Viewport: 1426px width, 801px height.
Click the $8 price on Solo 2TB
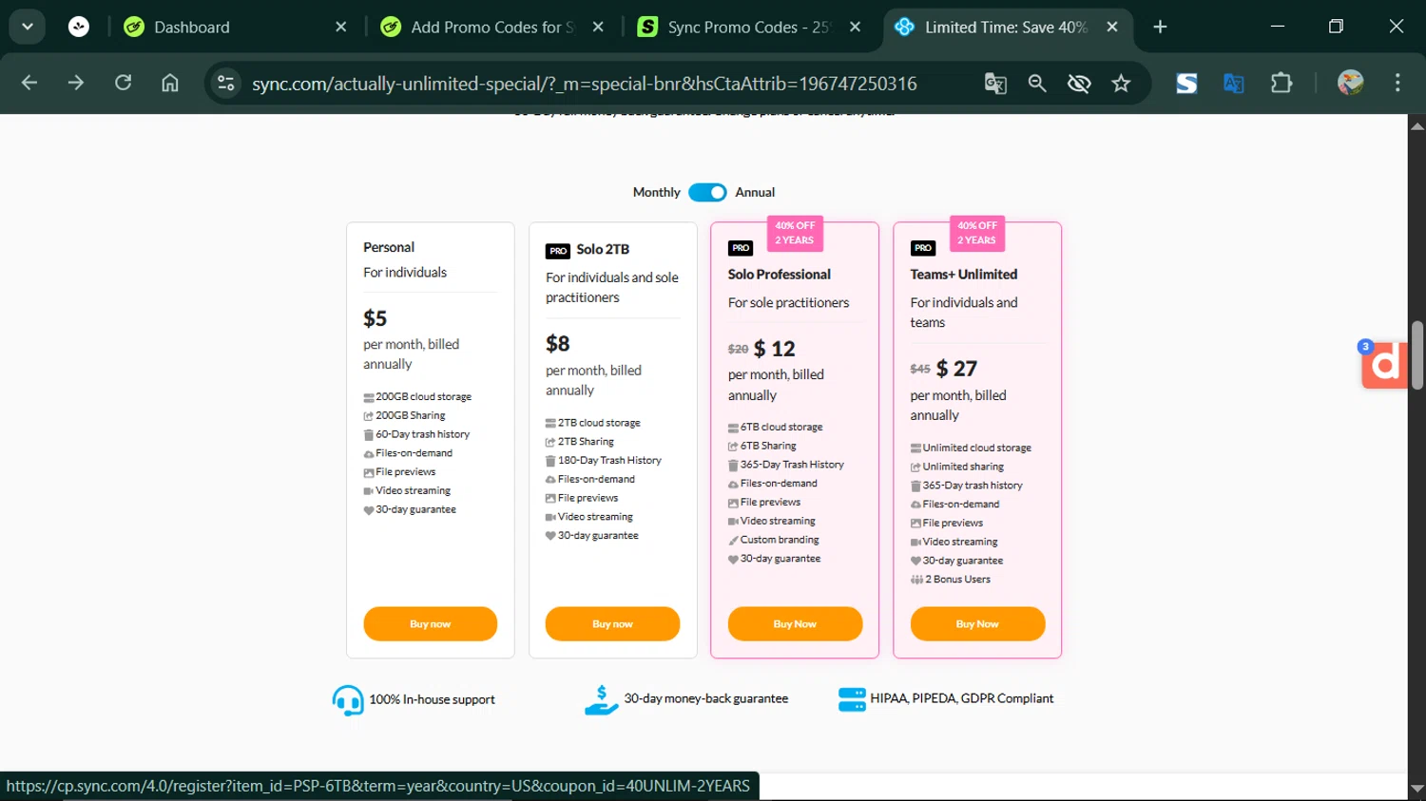point(558,343)
